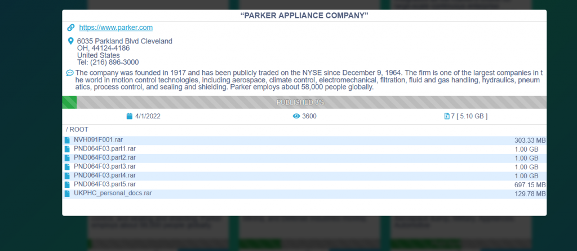
Task: Select the PND064F03.part5.rar file name
Action: point(105,184)
